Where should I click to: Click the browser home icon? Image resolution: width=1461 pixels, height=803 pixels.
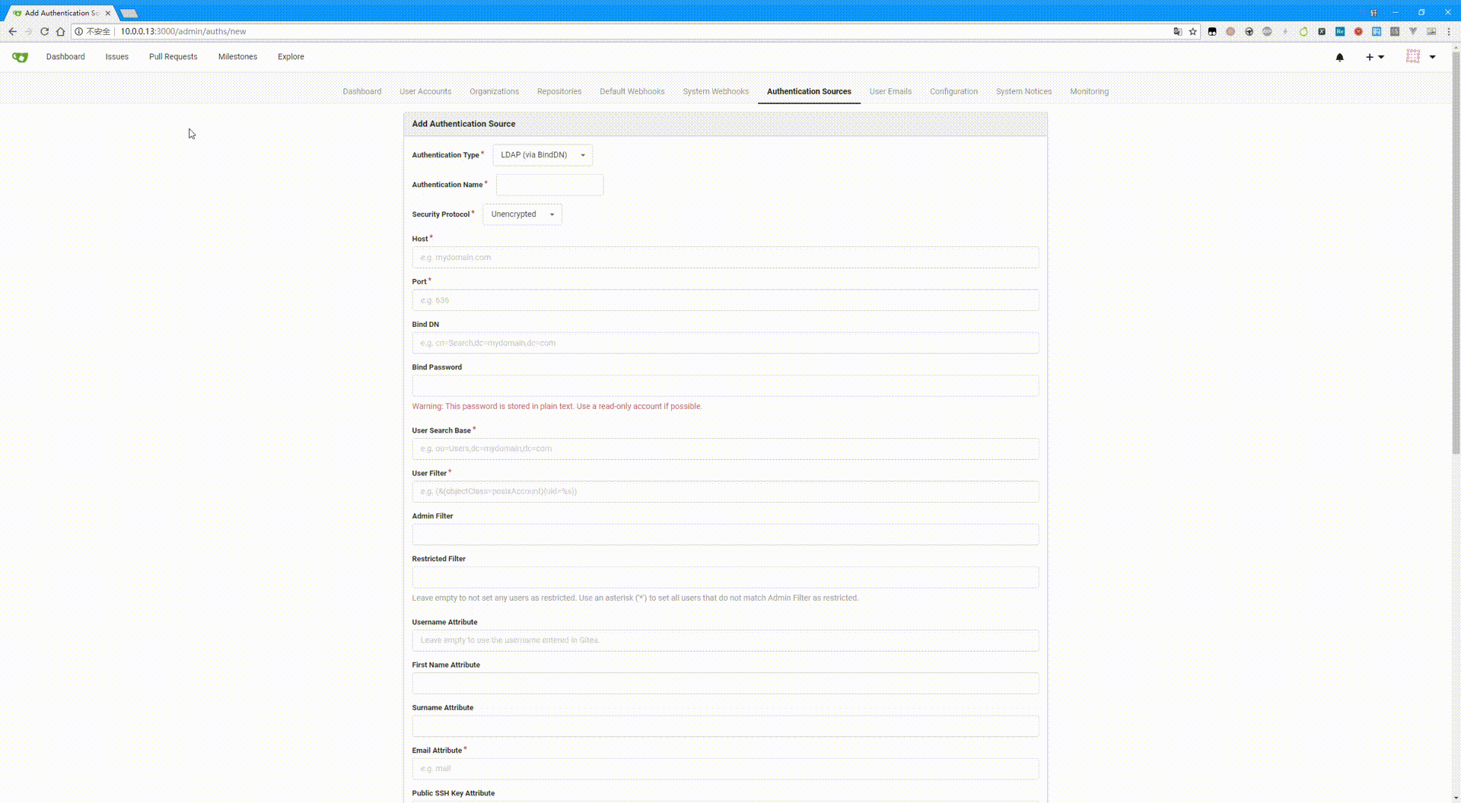pyautogui.click(x=60, y=31)
